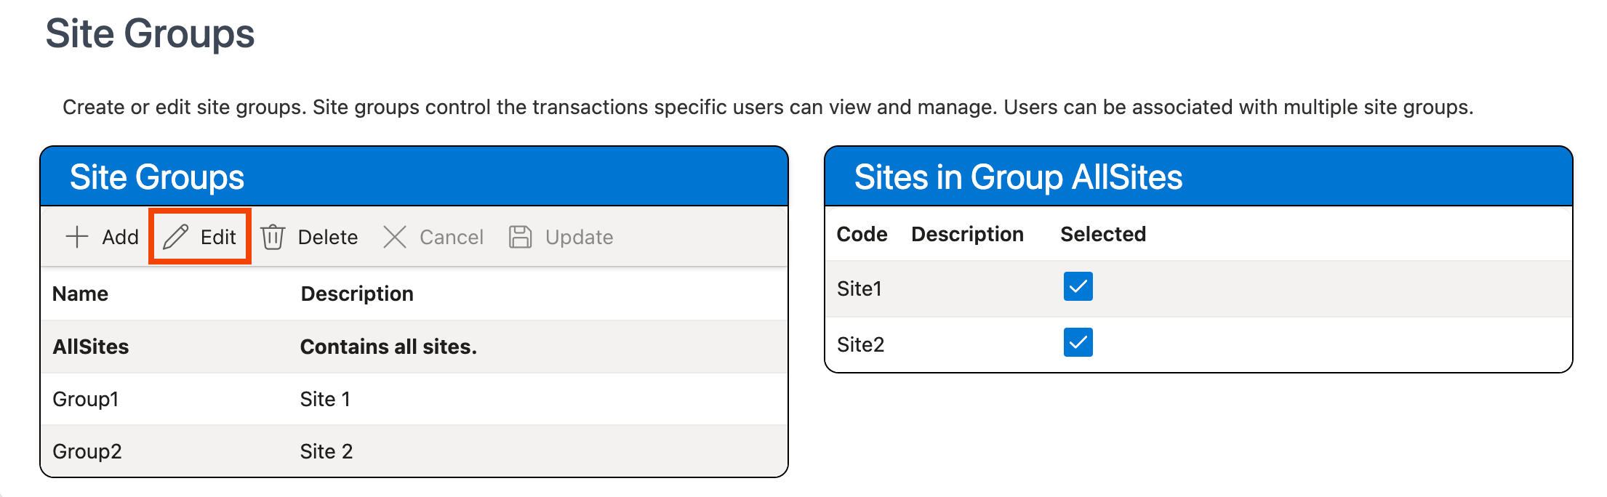The width and height of the screenshot is (1607, 497).
Task: Select the Group2 row name
Action: [x=87, y=451]
